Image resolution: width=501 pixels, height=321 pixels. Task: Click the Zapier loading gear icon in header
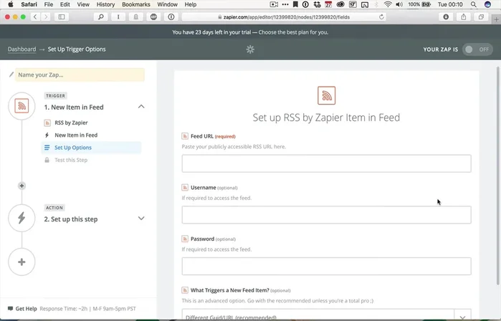click(x=250, y=49)
